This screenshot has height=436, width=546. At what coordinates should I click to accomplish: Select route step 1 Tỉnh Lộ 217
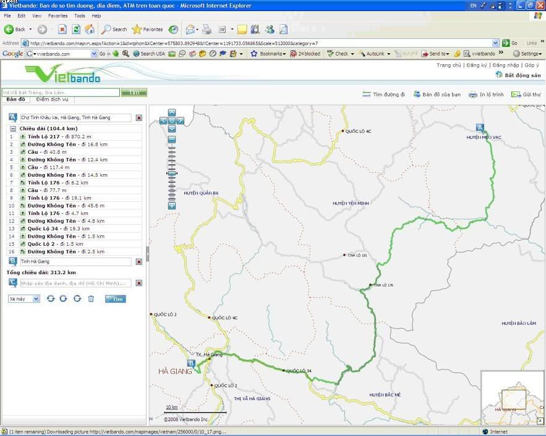[74, 136]
